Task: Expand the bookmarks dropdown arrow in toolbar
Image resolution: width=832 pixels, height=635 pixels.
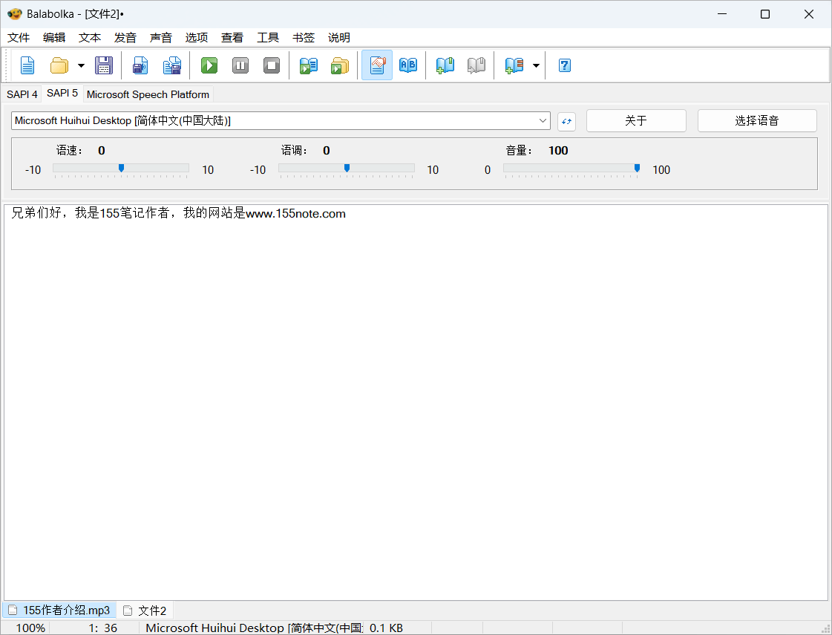Action: click(x=536, y=65)
